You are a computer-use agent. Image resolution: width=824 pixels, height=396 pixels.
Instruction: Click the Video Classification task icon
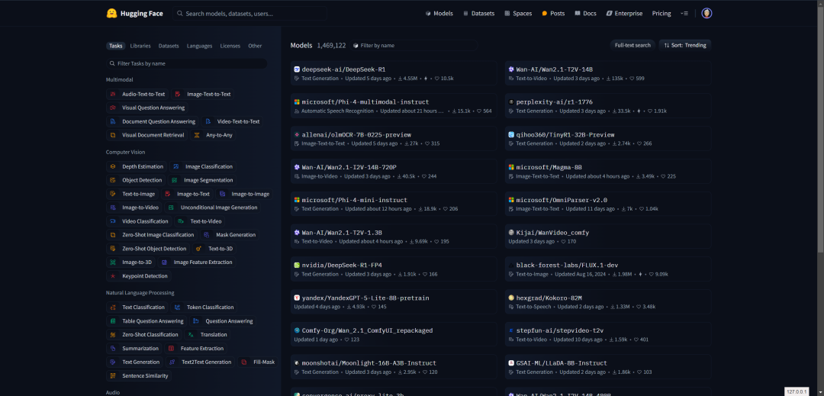pos(112,221)
